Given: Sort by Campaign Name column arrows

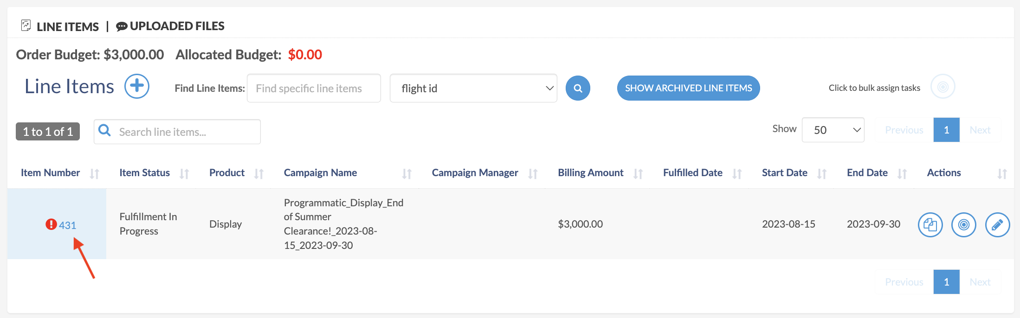Looking at the screenshot, I should (x=407, y=174).
